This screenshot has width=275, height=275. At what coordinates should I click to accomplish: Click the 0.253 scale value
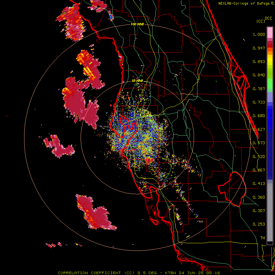coord(259,224)
